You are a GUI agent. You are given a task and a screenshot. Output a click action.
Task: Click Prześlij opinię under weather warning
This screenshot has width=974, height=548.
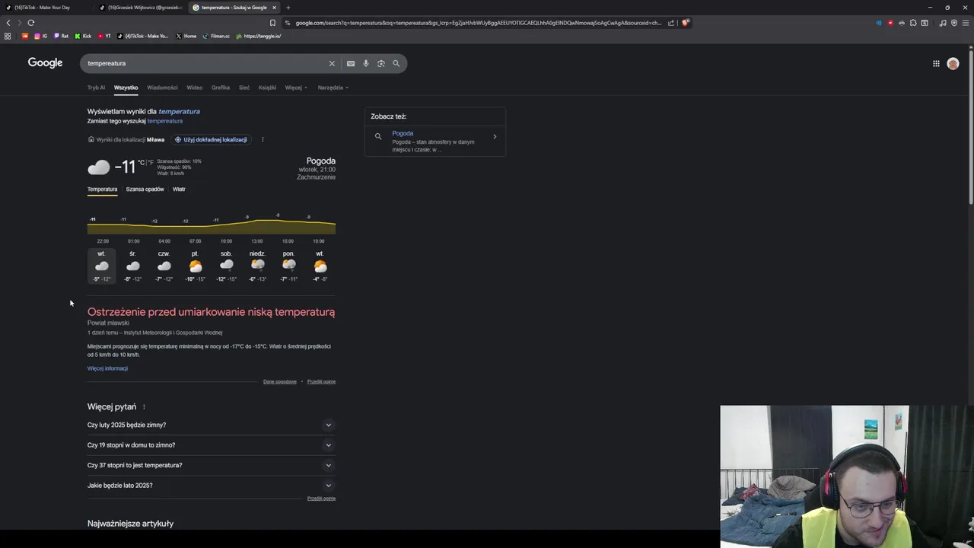[321, 381]
